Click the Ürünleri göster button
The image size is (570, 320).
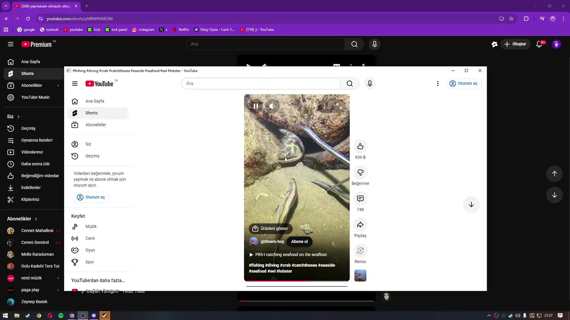click(270, 228)
